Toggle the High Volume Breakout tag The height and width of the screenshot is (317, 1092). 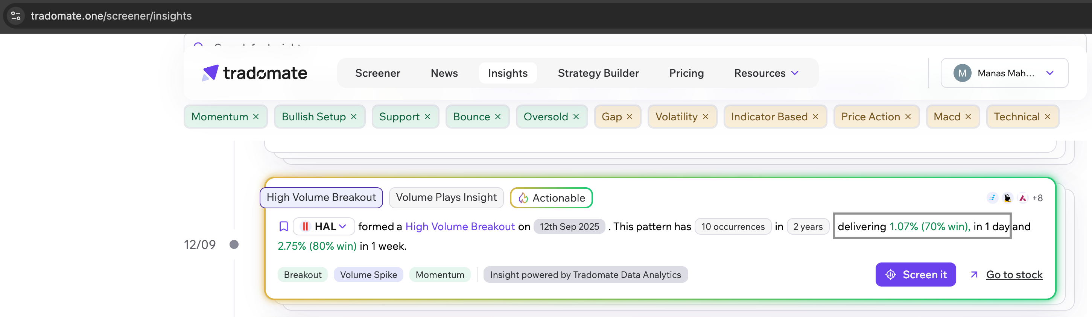point(321,197)
